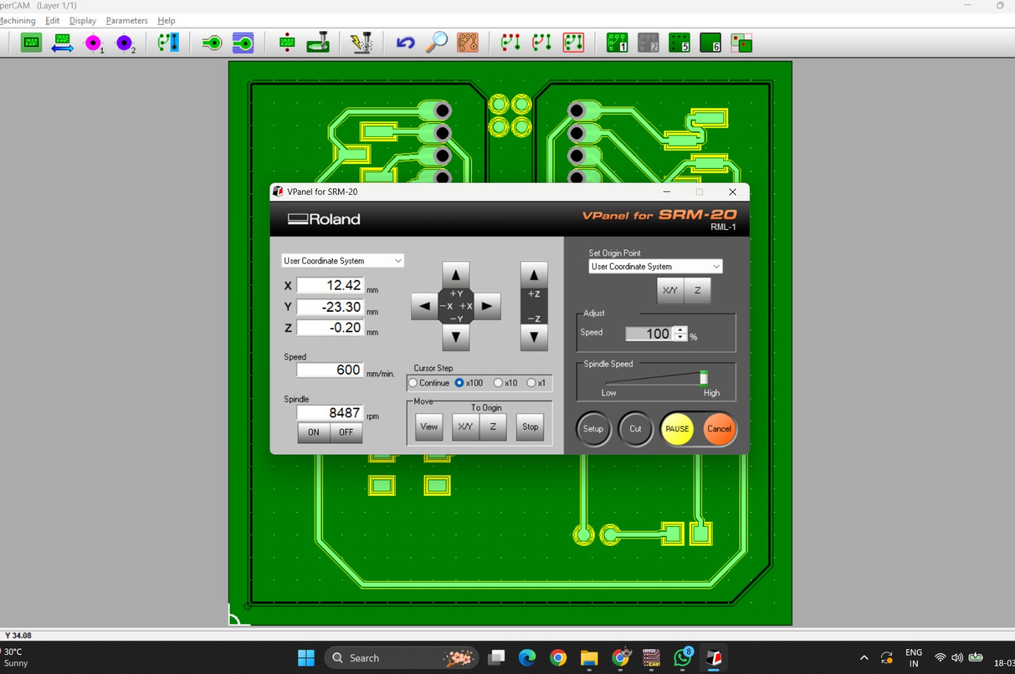Move to Z origin in Move section
Viewport: 1015px width, 674px height.
493,426
